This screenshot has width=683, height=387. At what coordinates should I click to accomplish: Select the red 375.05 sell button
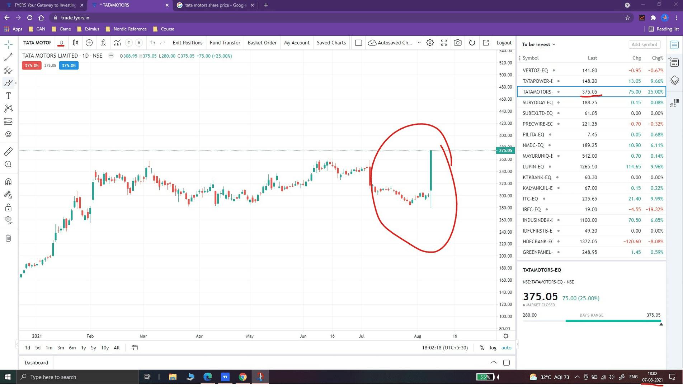coord(32,66)
